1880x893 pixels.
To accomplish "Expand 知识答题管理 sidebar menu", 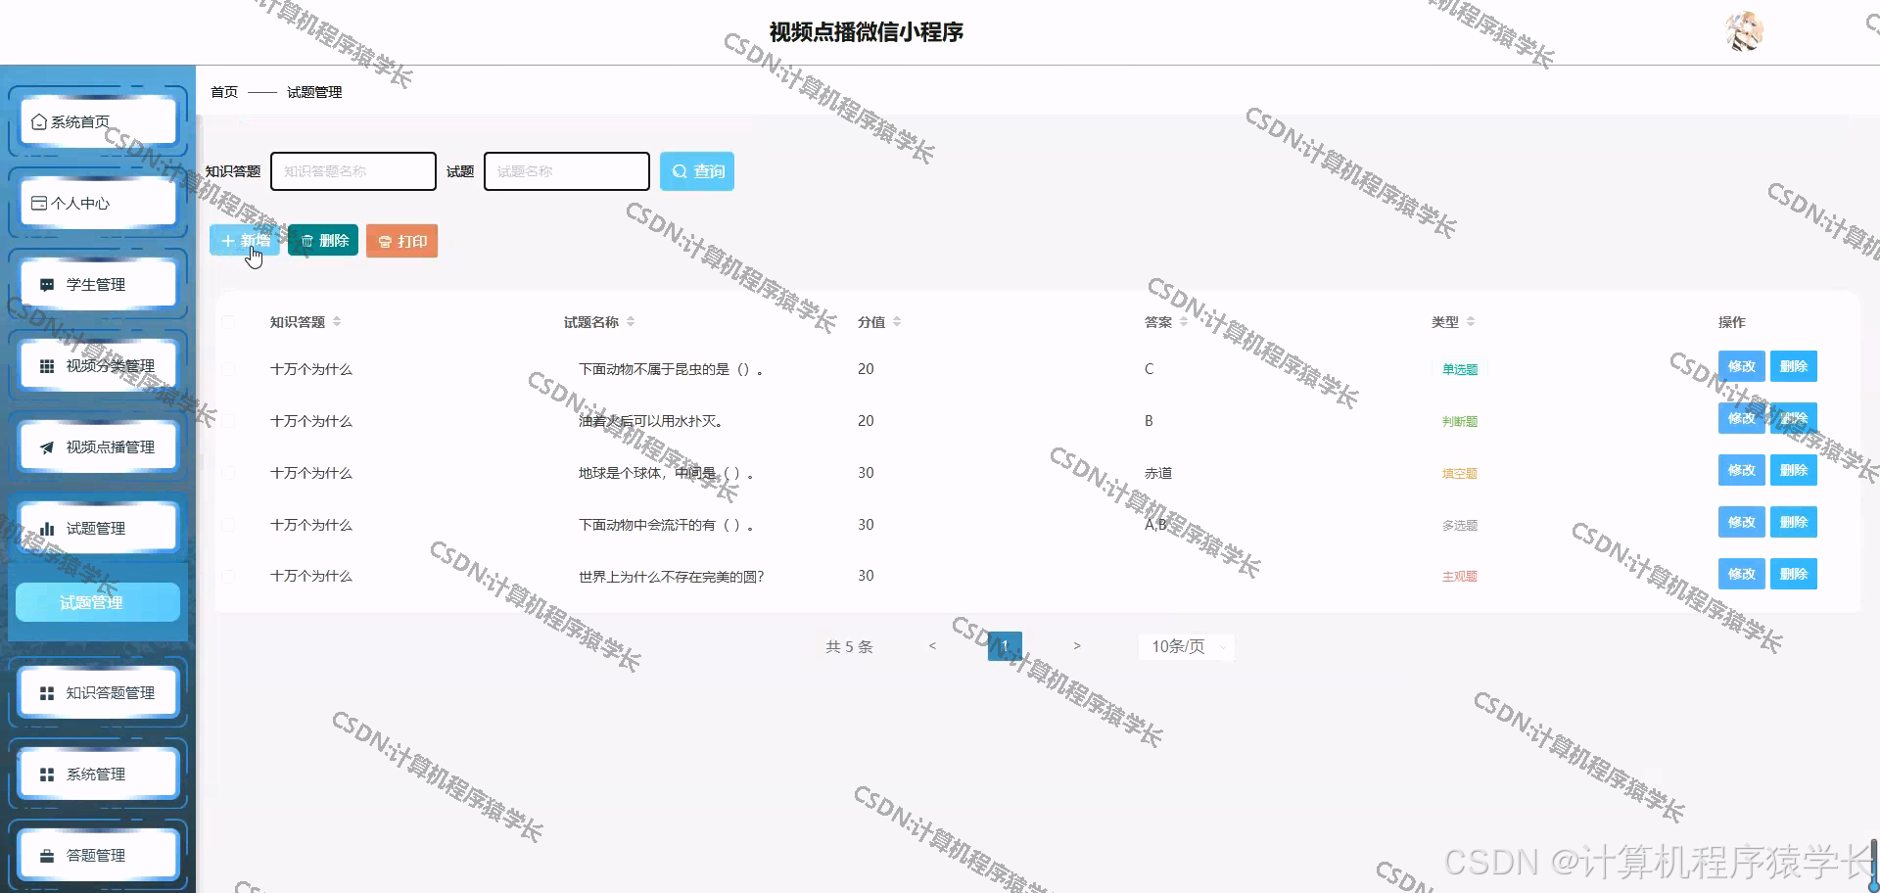I will pyautogui.click(x=98, y=692).
